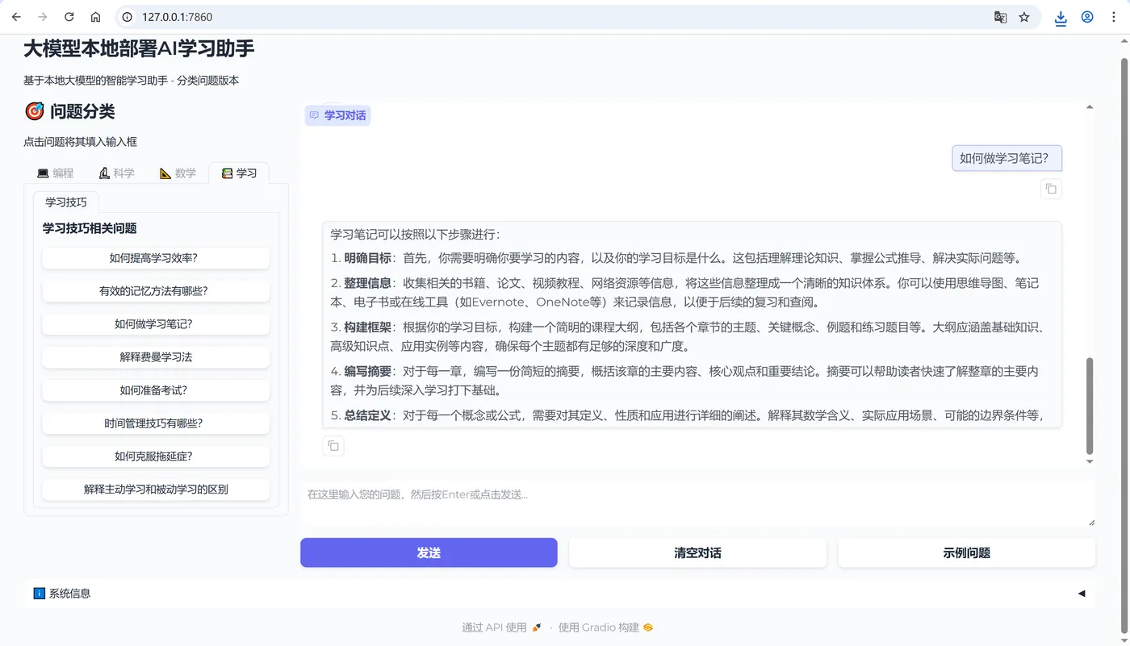Screen dimensions: 1130x646
Task: Click the translate icon in the address bar
Action: [1000, 16]
